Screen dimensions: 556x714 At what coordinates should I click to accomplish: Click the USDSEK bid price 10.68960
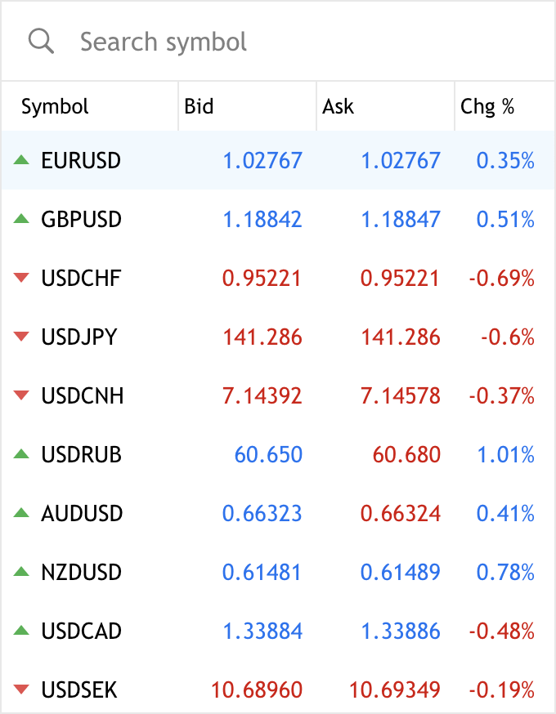(x=257, y=690)
